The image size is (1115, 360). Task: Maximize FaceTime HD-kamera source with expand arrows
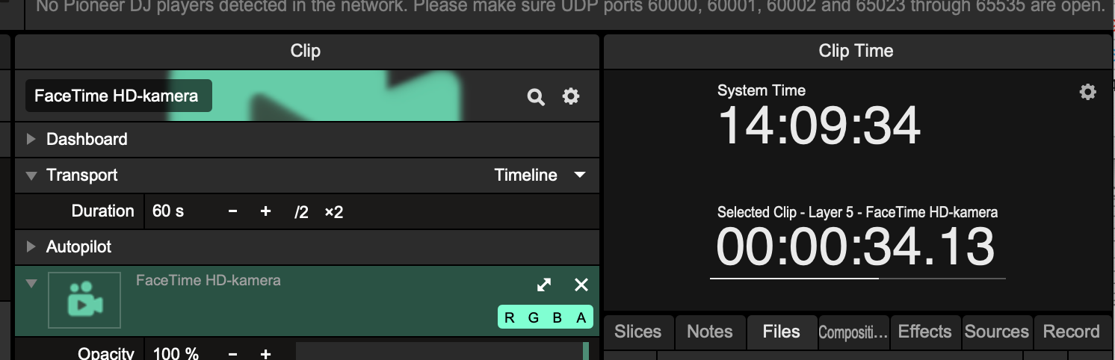click(544, 285)
